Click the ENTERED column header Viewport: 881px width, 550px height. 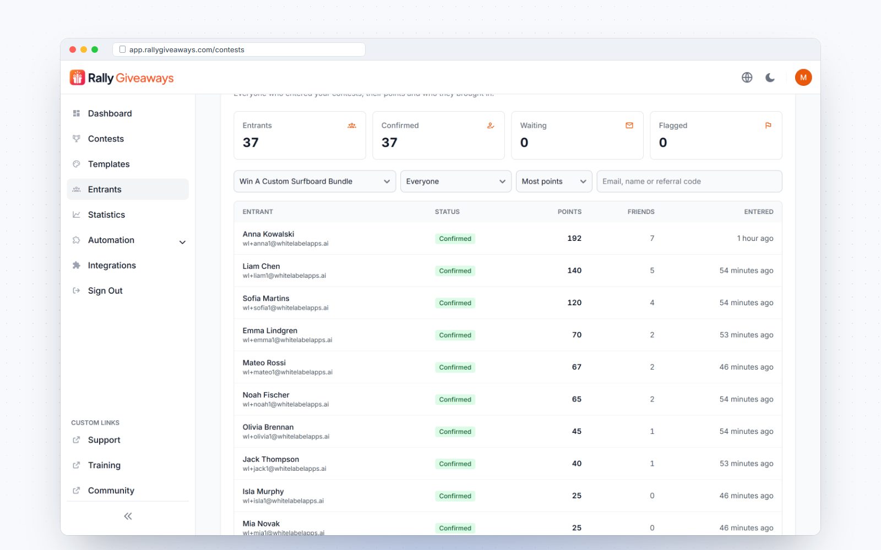[x=759, y=212]
